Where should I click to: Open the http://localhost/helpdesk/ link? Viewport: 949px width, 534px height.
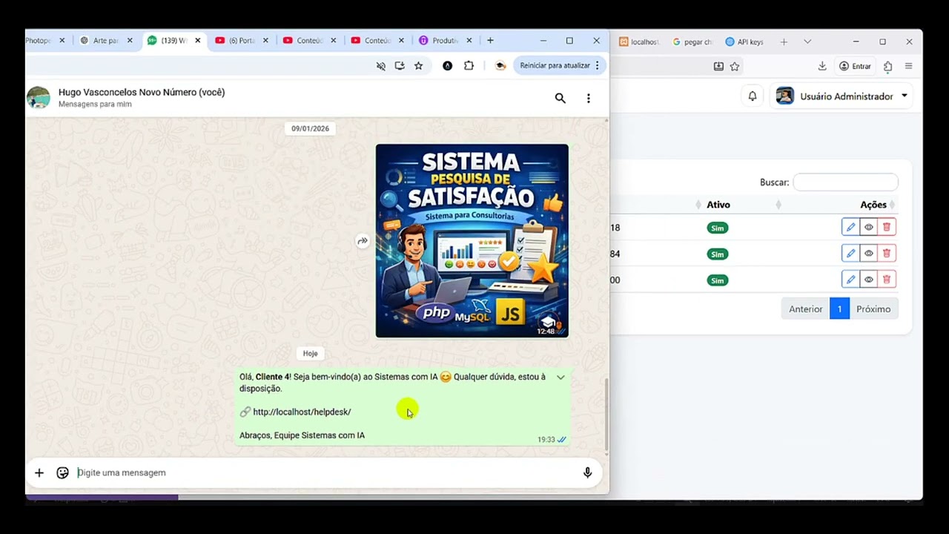tap(302, 412)
